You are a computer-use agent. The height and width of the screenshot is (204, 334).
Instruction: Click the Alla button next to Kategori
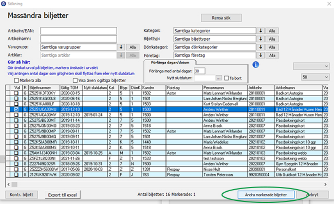tap(272, 31)
